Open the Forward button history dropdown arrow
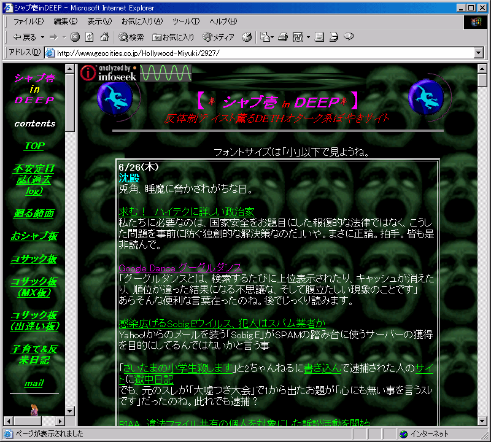This screenshot has width=491, height=442. click(64, 37)
